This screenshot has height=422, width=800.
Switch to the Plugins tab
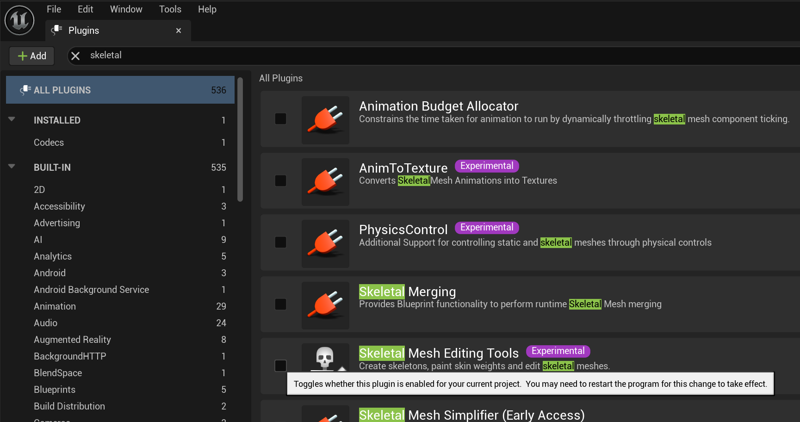click(x=118, y=31)
